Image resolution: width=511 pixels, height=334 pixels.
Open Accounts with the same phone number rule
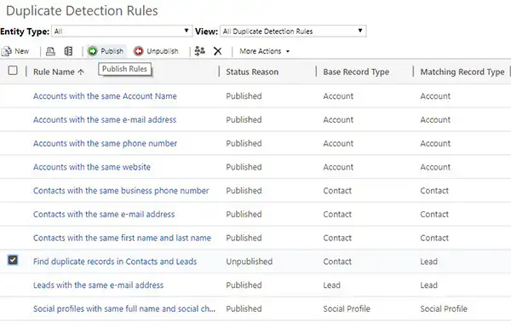point(105,143)
